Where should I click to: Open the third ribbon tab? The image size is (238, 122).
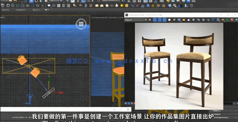37,10
